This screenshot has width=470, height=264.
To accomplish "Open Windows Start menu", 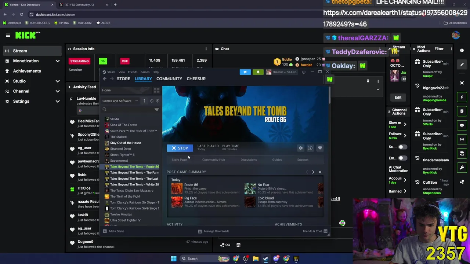I will (x=174, y=258).
